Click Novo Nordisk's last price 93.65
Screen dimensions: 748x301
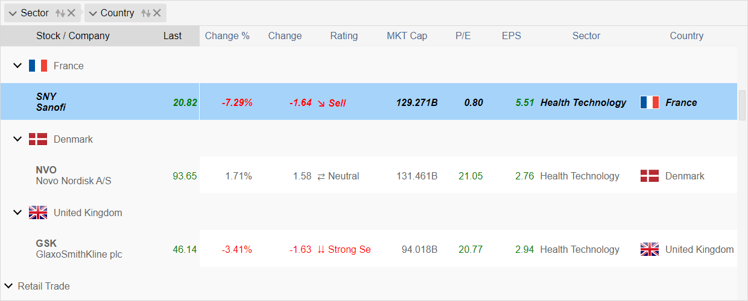pos(185,176)
